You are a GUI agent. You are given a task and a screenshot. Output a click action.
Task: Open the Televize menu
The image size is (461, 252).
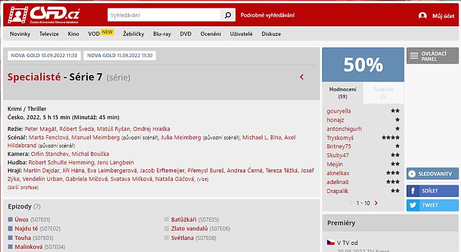49,34
